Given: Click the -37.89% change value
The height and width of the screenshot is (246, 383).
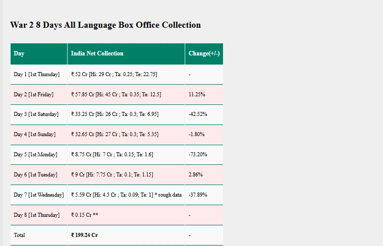Looking at the screenshot, I should point(198,195).
